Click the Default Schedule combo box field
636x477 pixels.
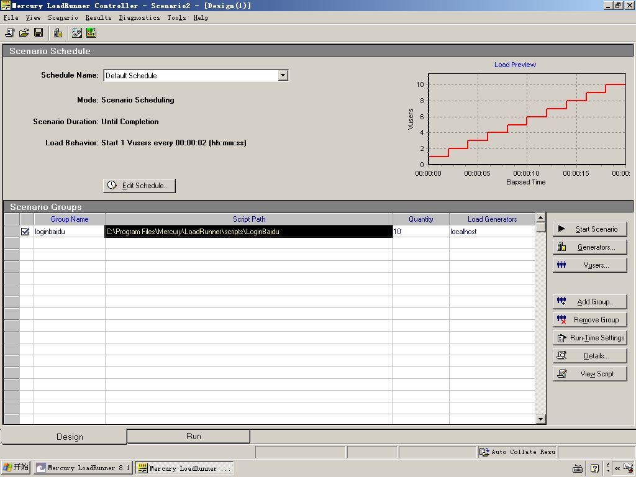[x=196, y=75]
